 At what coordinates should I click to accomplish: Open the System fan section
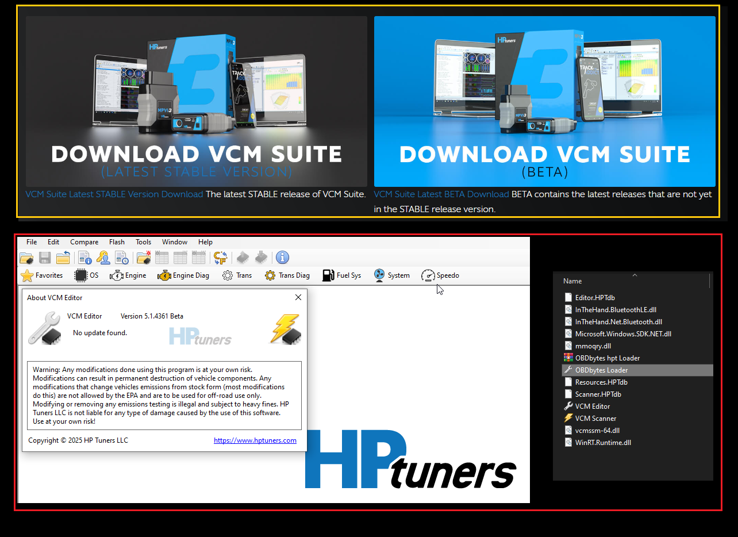[391, 275]
